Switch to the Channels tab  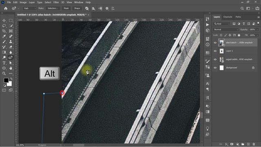[228, 17]
